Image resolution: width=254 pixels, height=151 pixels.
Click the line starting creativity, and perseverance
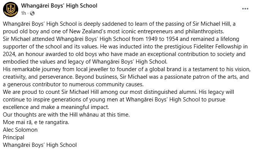coord(126,77)
